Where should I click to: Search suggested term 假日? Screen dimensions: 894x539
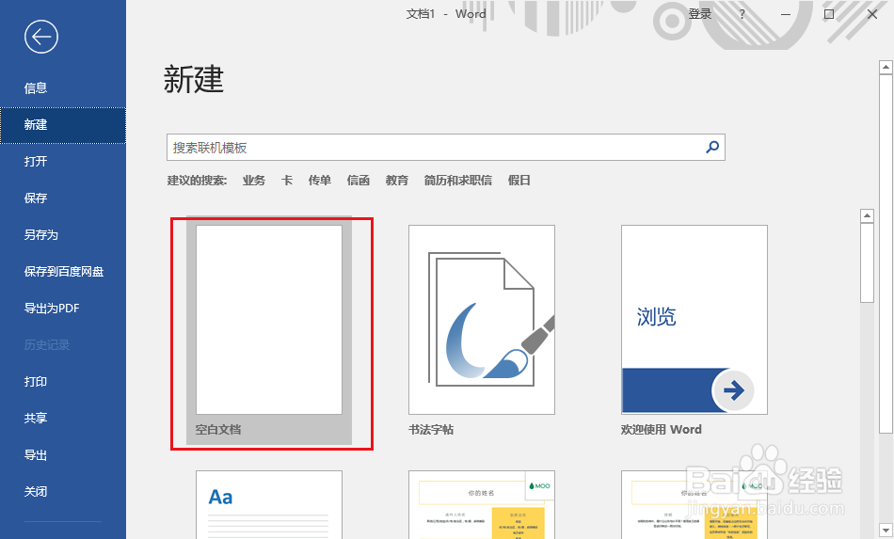tap(519, 181)
